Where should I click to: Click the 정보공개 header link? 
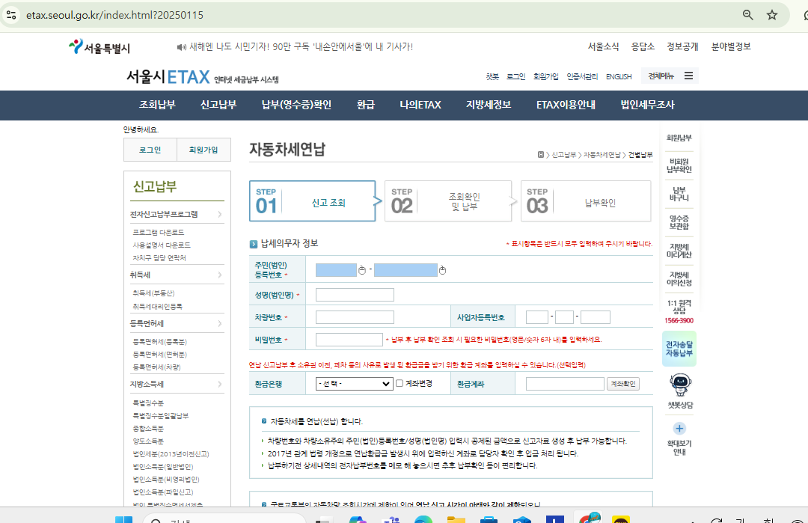pyautogui.click(x=682, y=46)
